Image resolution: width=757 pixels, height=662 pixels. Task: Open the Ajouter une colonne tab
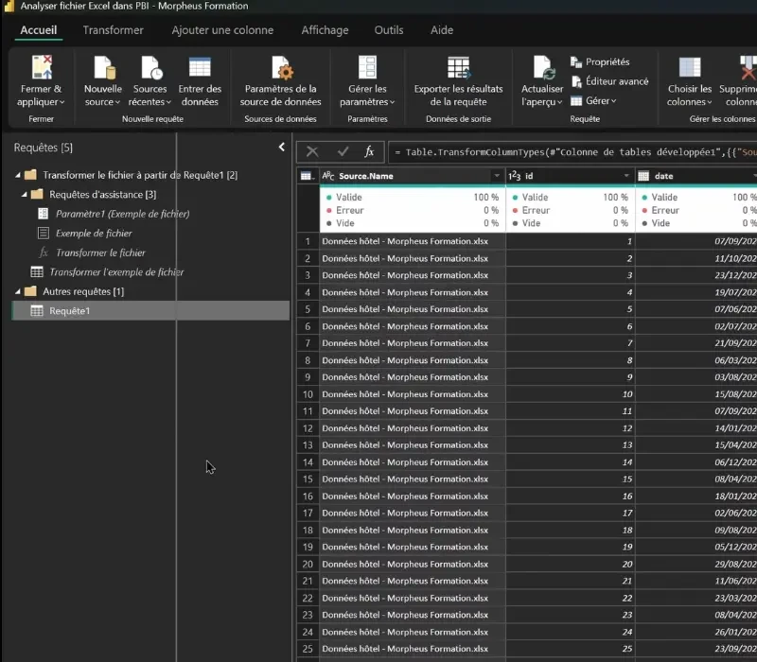pos(222,30)
